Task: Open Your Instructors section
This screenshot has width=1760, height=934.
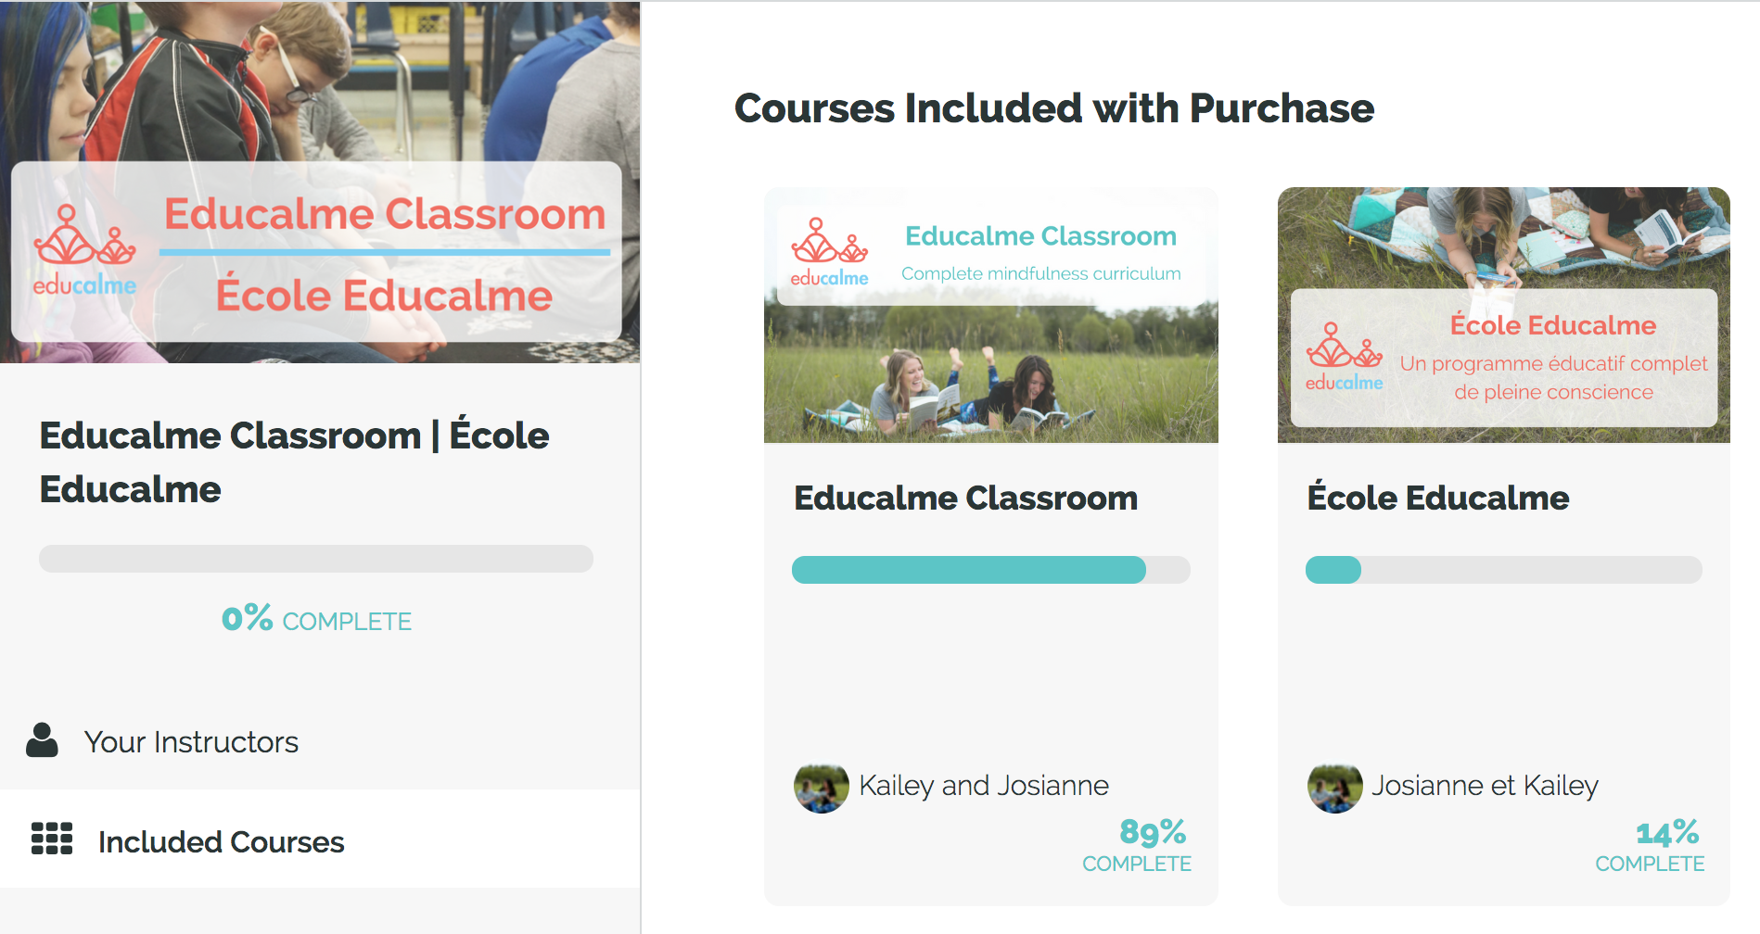Action: click(x=191, y=742)
